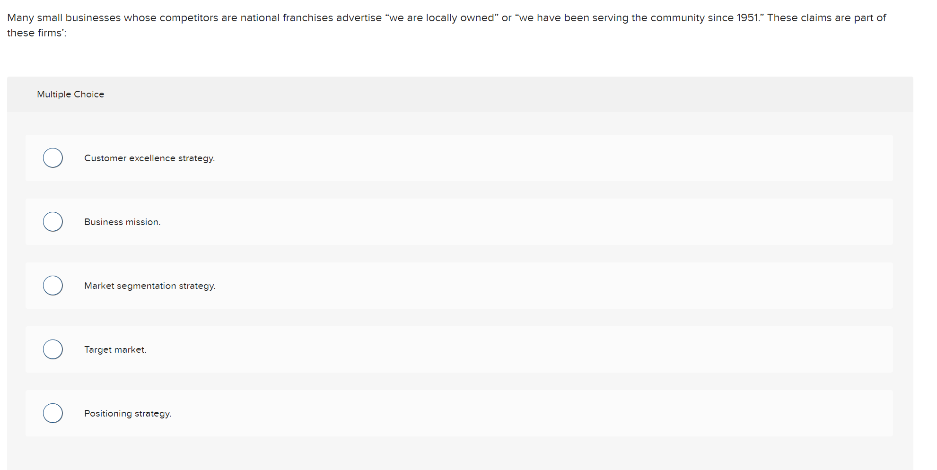Click the Multiple Choice header label
This screenshot has width=937, height=470.
coord(70,94)
